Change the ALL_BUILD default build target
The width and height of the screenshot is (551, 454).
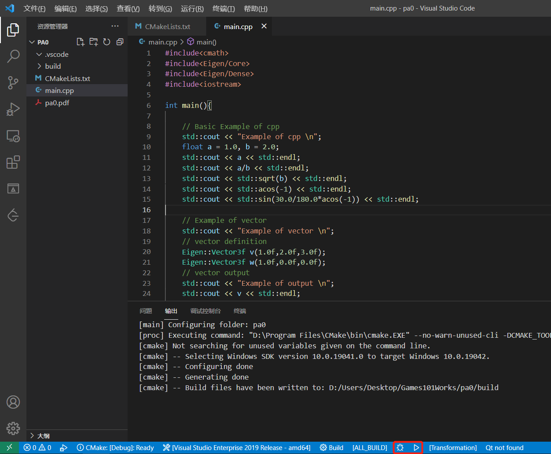pos(370,448)
